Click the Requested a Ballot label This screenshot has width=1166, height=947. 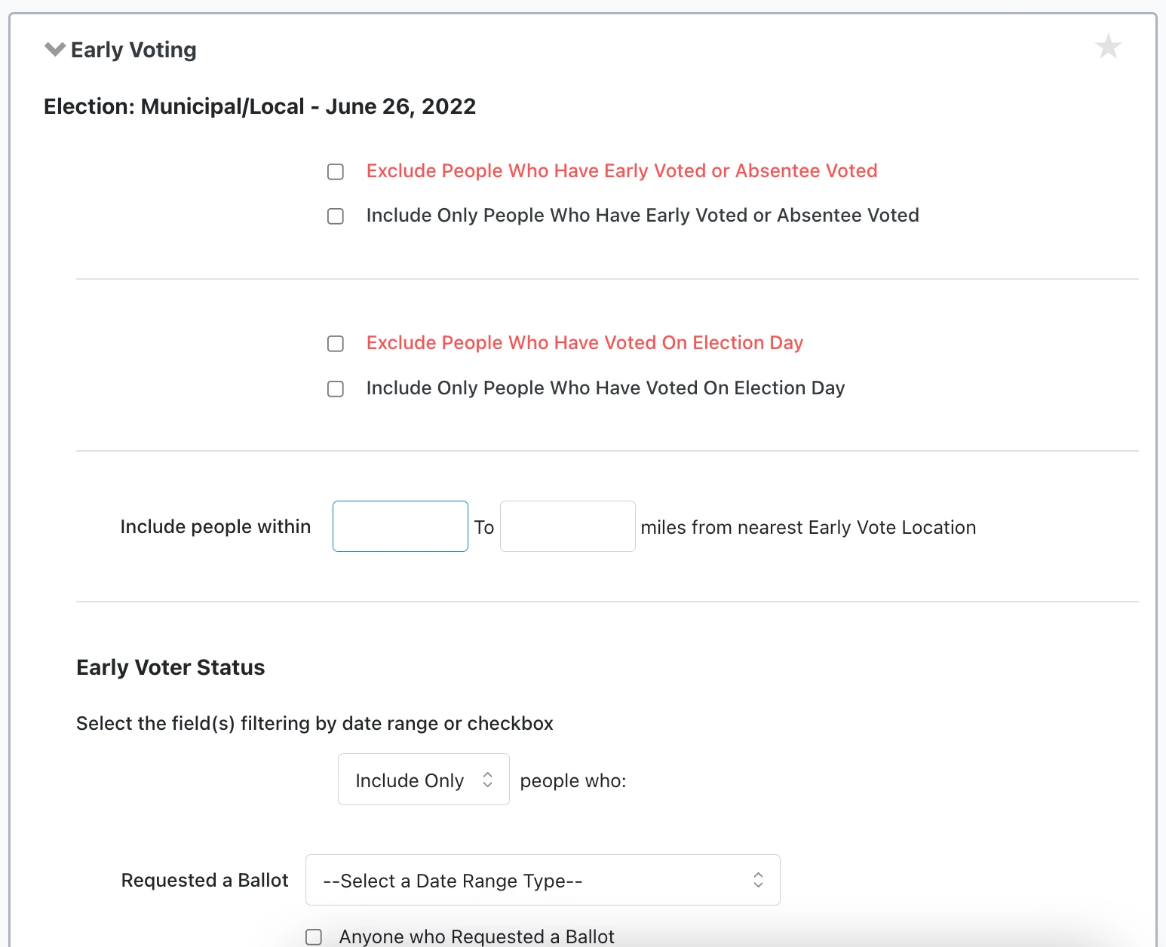coord(204,880)
